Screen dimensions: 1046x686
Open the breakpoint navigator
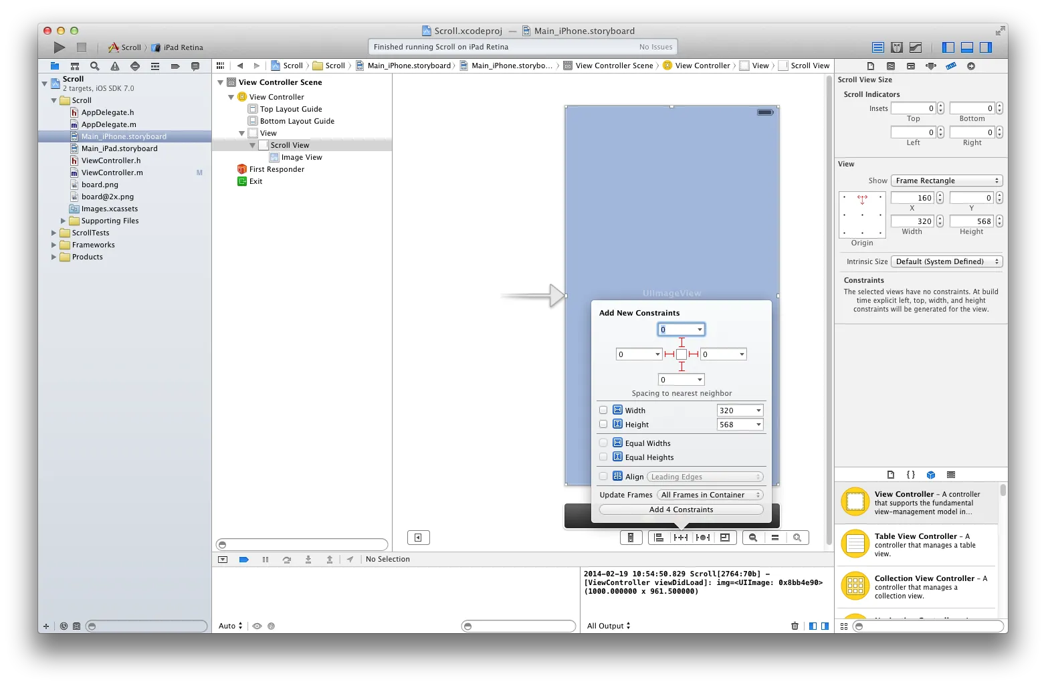click(175, 66)
